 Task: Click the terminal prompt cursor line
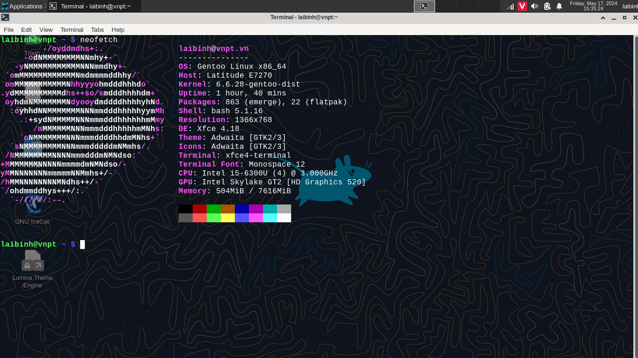[83, 244]
